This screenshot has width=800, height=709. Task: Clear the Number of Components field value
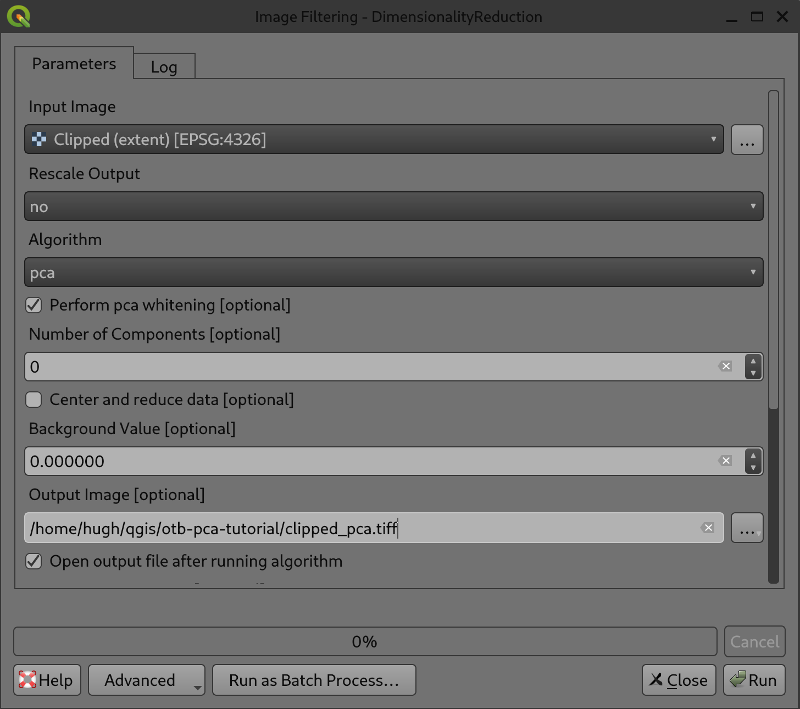click(x=725, y=366)
